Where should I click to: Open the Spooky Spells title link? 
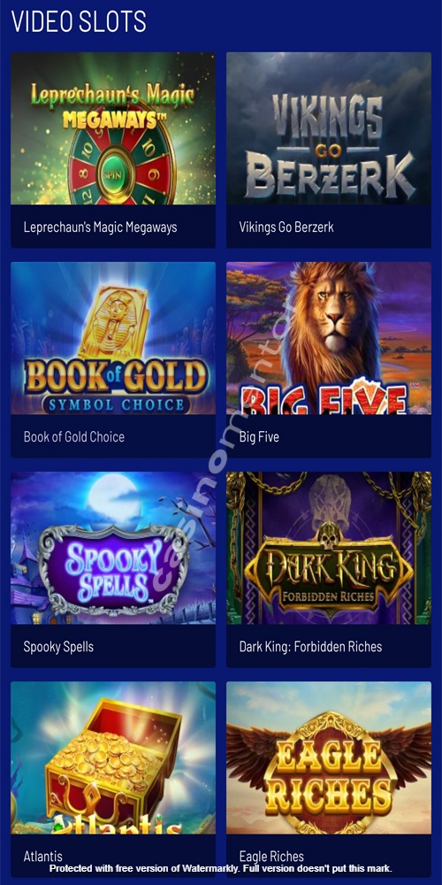pyautogui.click(x=58, y=647)
